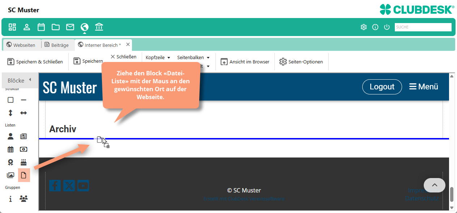Select the horizontal line divider block
This screenshot has width=457, height=213.
coord(24,100)
